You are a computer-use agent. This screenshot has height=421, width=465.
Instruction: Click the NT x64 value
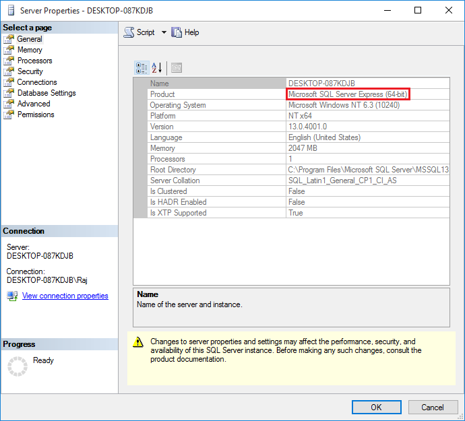coord(300,116)
